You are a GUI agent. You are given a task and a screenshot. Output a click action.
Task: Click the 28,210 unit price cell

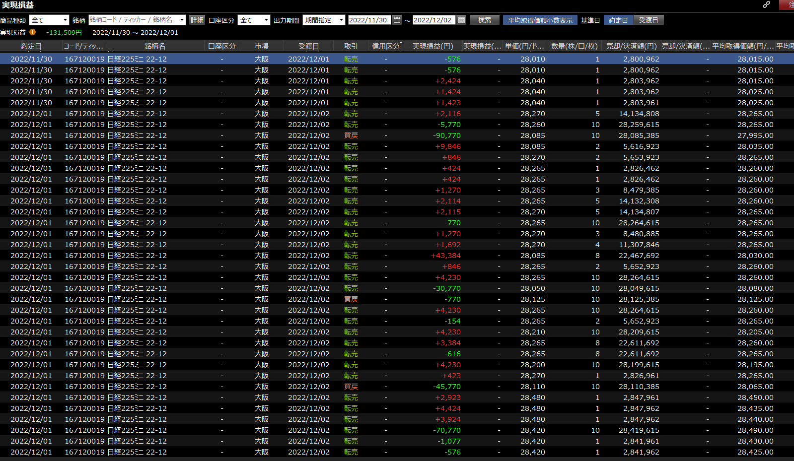click(533, 332)
